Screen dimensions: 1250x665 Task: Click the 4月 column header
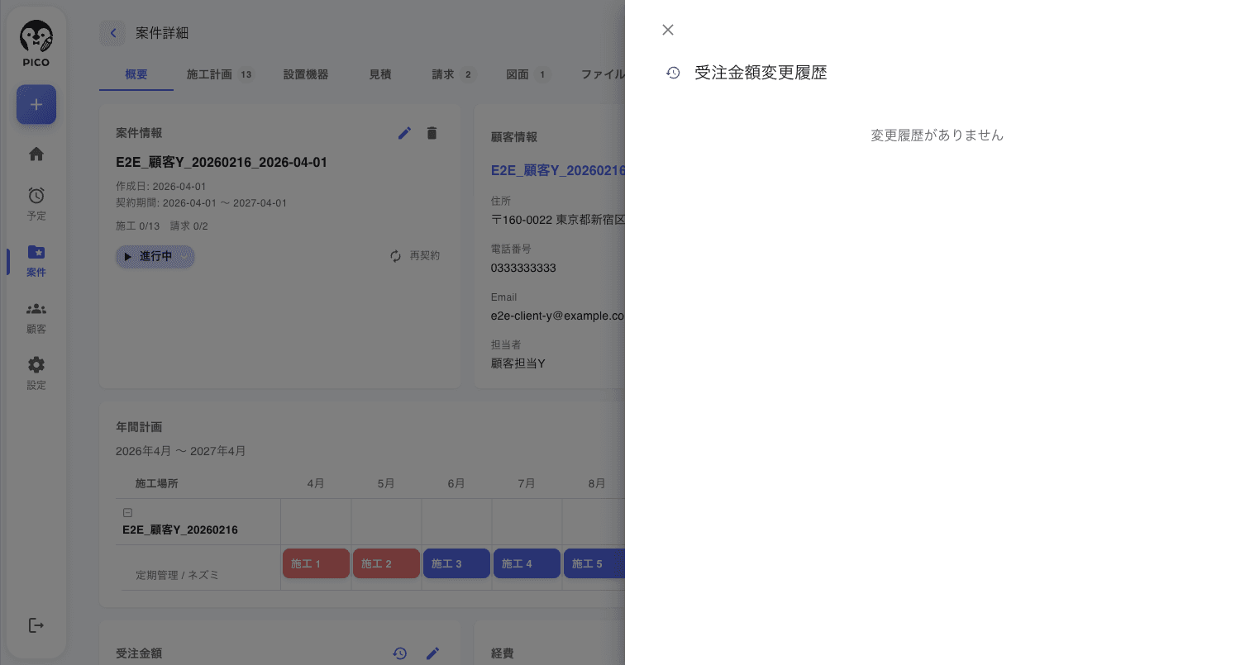(316, 483)
